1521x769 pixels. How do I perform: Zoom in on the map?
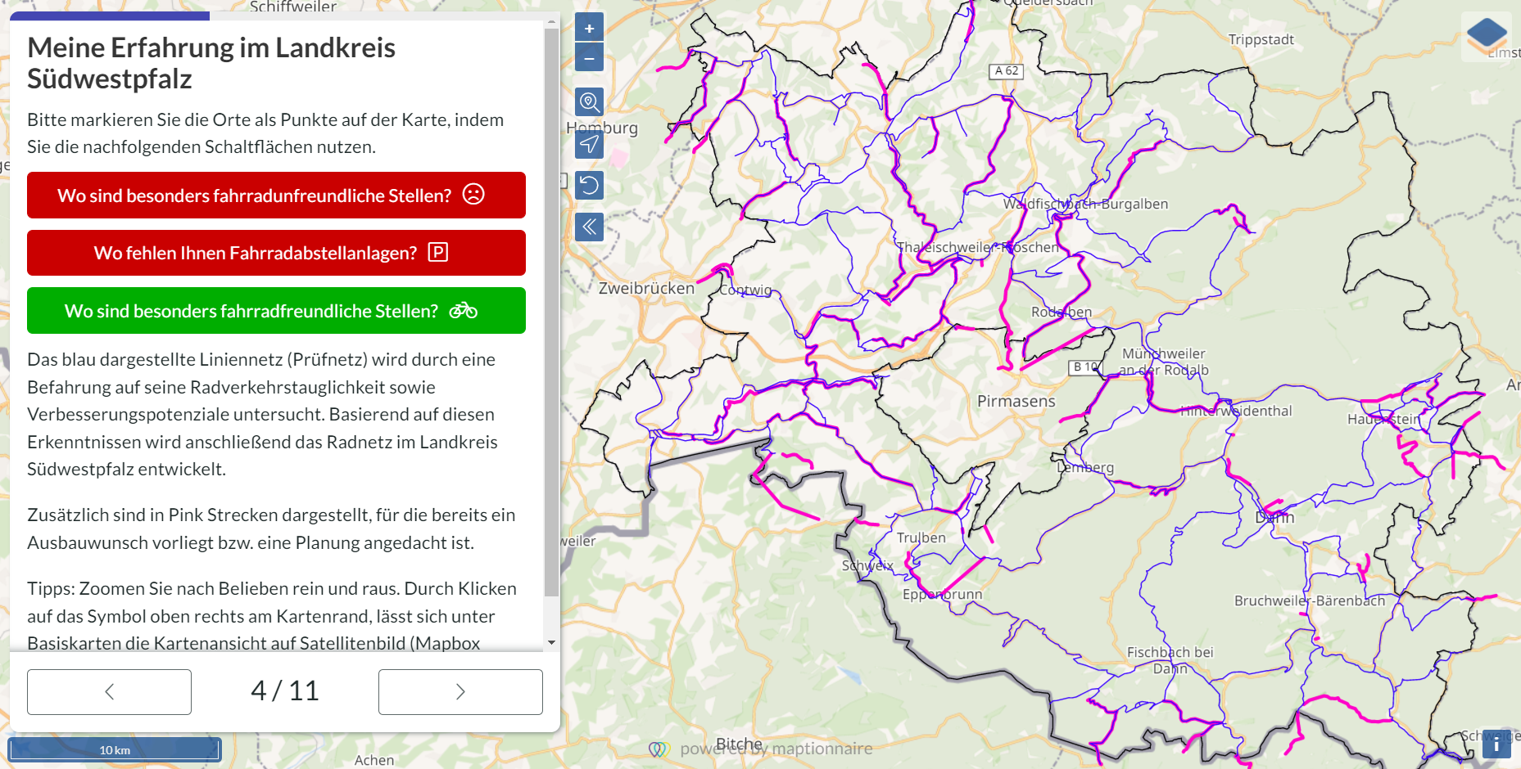tap(589, 28)
